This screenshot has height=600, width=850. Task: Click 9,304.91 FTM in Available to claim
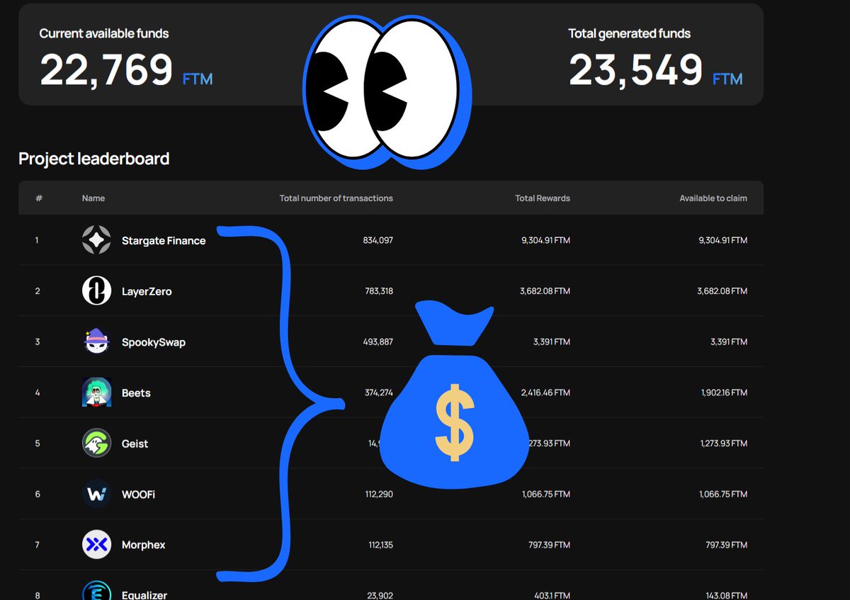[x=722, y=240]
